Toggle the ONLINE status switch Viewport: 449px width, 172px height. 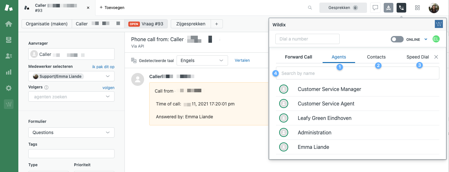coord(397,39)
